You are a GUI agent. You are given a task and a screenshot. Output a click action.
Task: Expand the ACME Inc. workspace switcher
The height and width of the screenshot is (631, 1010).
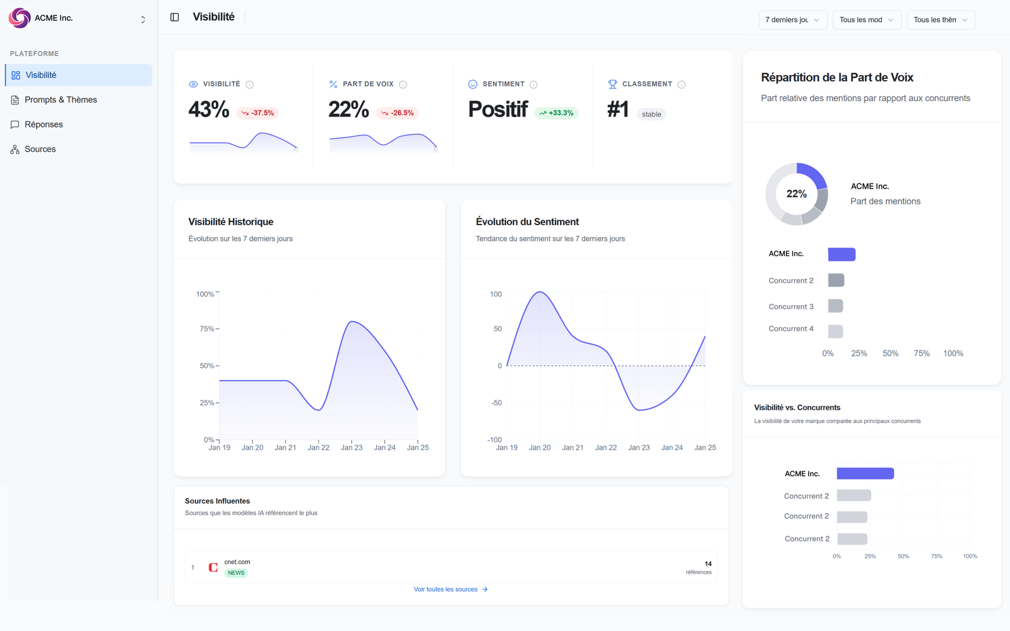(x=143, y=20)
